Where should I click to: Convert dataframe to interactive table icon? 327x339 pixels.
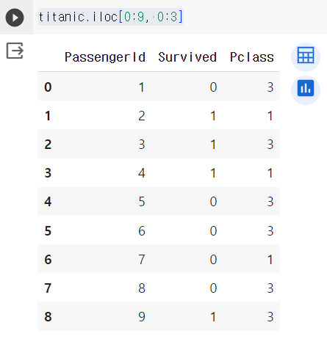pyautogui.click(x=306, y=56)
